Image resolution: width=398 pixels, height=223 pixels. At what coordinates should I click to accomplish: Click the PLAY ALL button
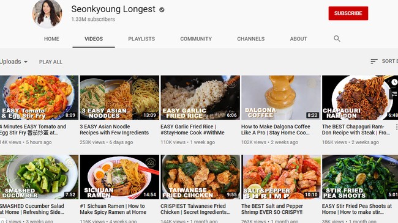point(50,62)
